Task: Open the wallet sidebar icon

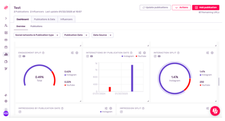Action: (x=6, y=61)
